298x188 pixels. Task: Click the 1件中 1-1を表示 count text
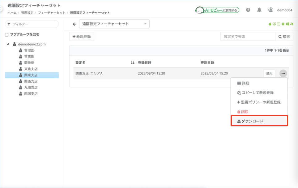277,50
